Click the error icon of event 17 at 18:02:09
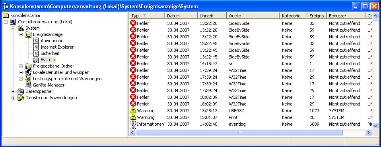 coord(133,97)
